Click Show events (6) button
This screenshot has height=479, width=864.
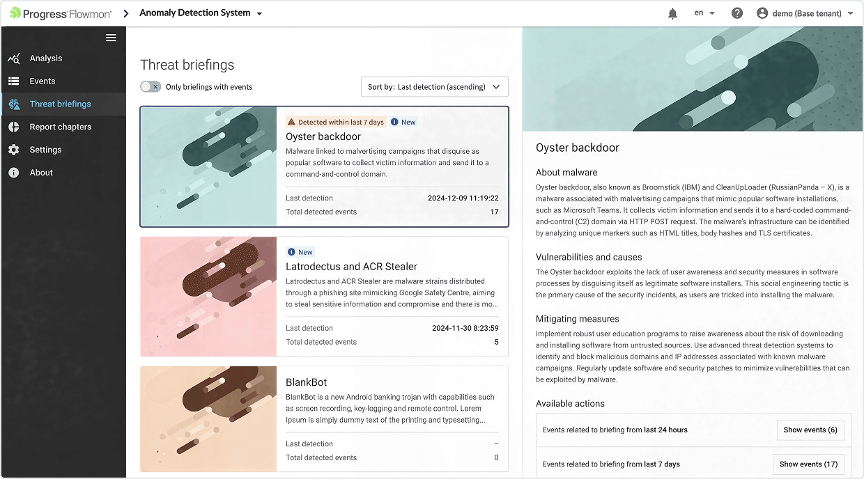(810, 430)
